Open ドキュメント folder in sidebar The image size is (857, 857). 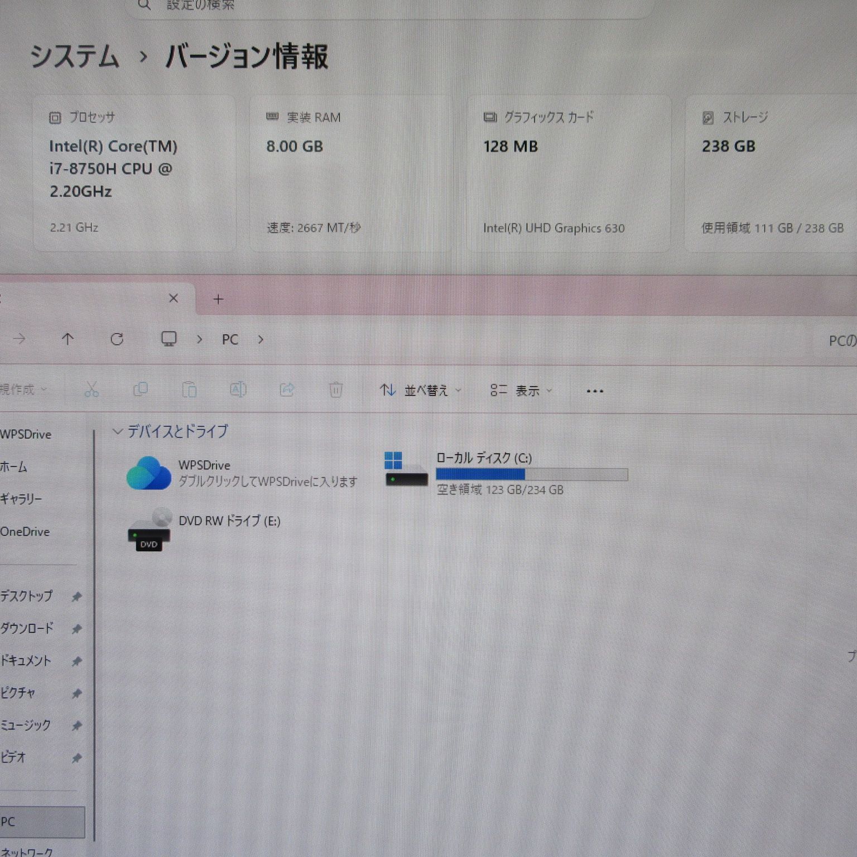point(26,661)
